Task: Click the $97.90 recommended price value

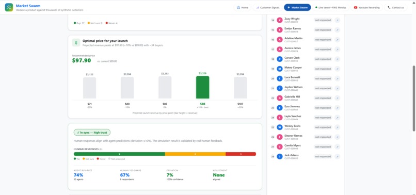Action: 82,60
